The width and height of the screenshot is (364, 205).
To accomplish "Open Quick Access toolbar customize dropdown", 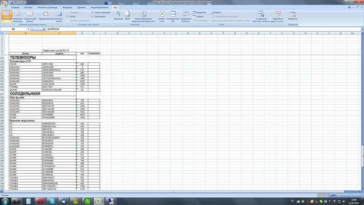I will (29, 3).
